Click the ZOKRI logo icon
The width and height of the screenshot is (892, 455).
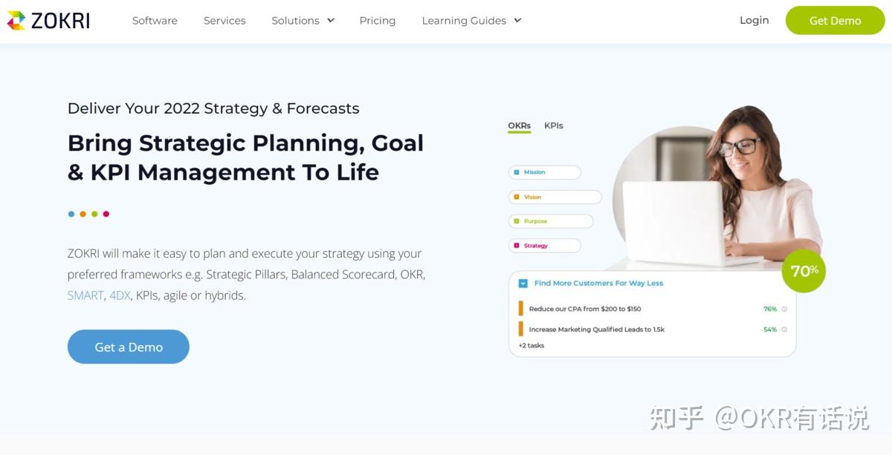16,21
